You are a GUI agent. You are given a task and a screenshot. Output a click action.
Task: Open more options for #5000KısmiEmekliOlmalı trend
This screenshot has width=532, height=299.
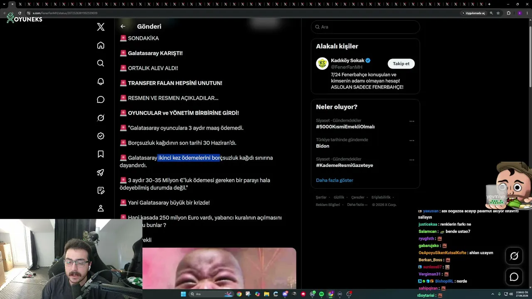(x=412, y=121)
